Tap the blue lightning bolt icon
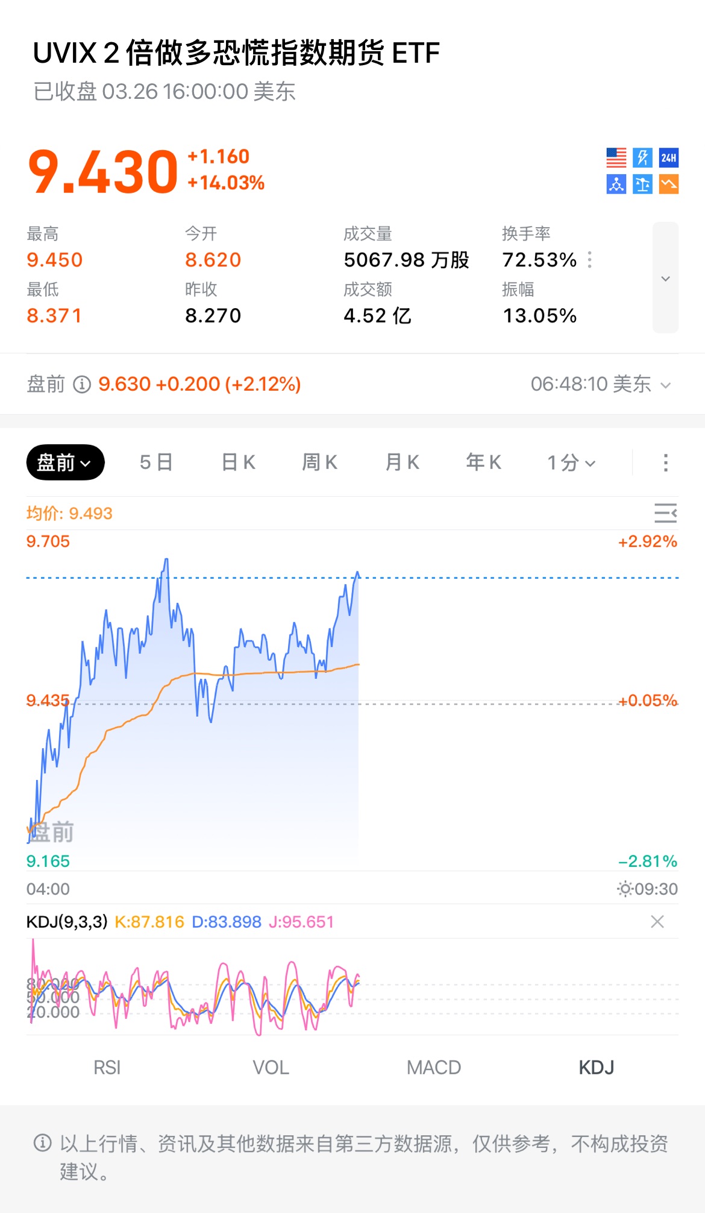The image size is (705, 1213). tap(642, 158)
